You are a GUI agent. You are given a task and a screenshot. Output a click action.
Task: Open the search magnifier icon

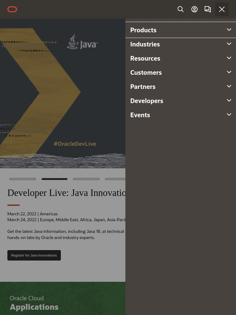[181, 9]
